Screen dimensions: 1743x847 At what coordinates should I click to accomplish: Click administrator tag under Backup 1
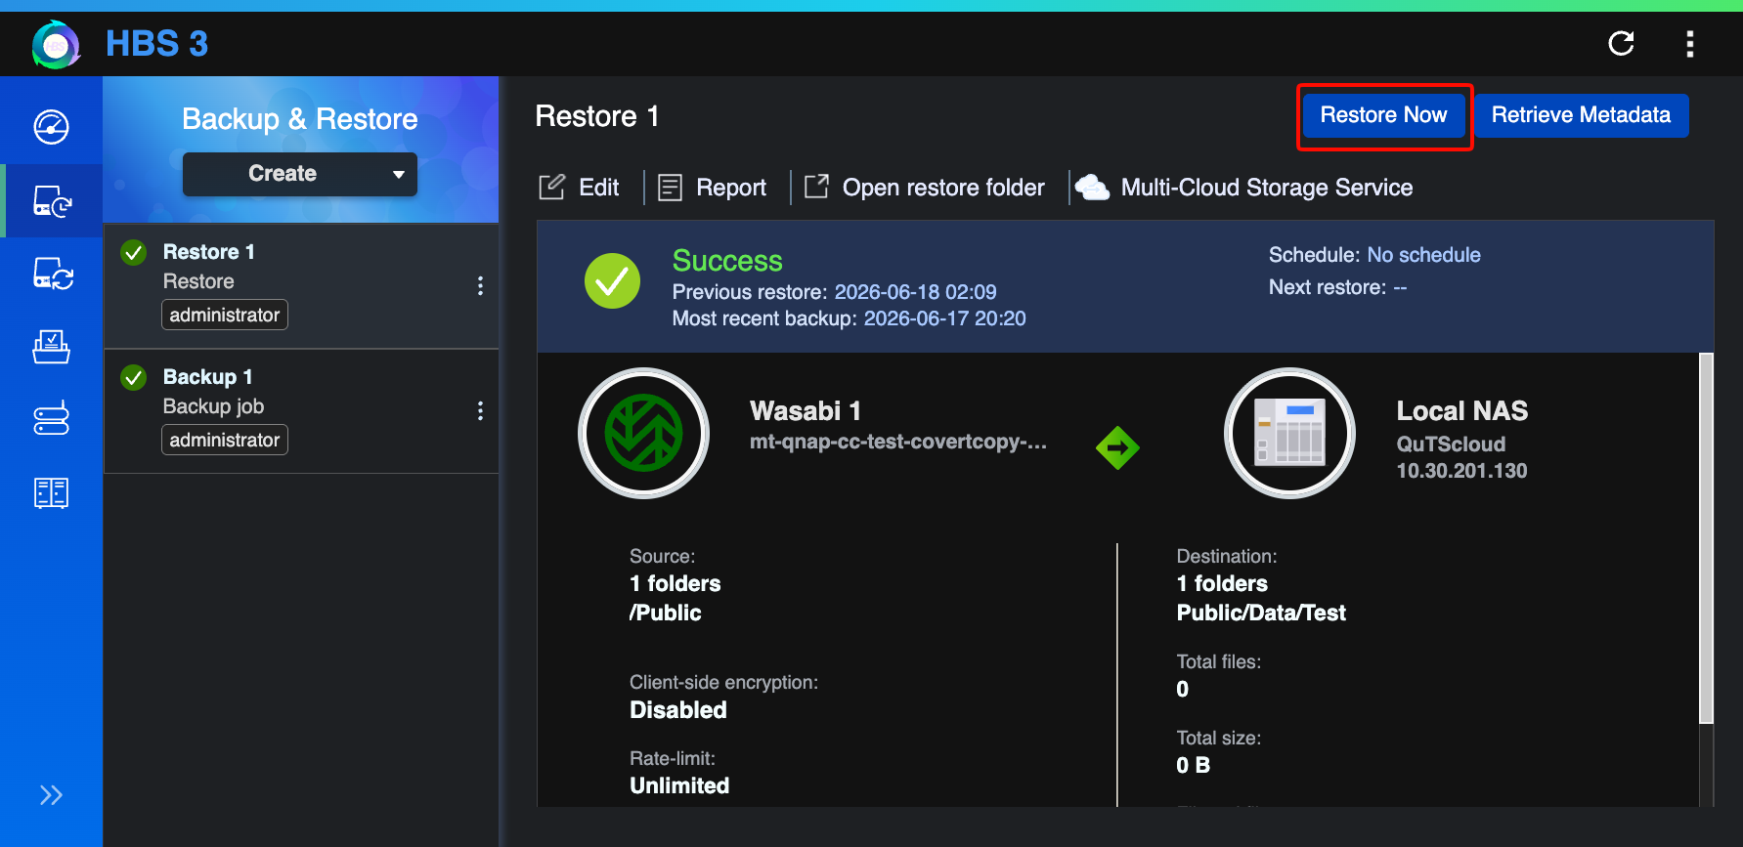click(225, 440)
